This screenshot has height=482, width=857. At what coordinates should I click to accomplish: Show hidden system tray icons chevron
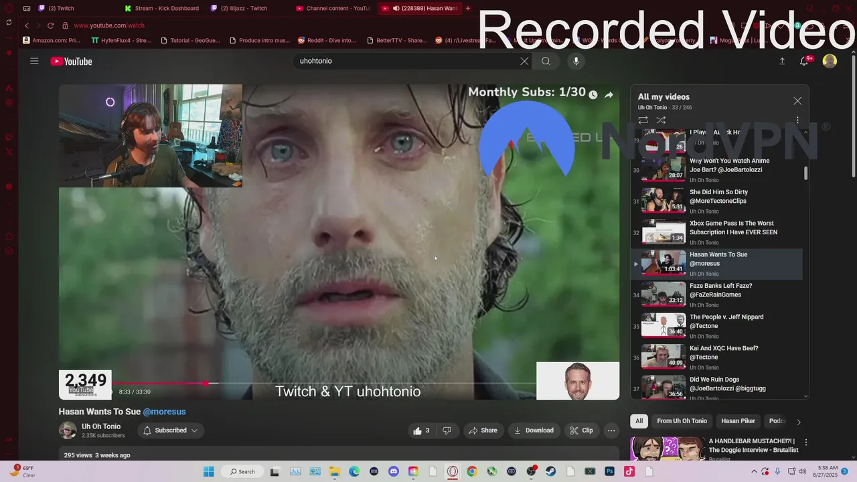point(755,471)
